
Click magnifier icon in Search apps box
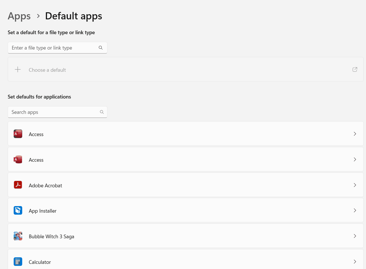[x=102, y=112]
